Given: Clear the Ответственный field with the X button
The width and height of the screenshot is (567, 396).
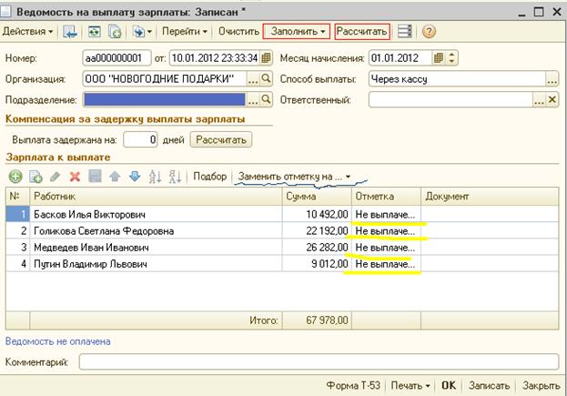Looking at the screenshot, I should tap(552, 99).
